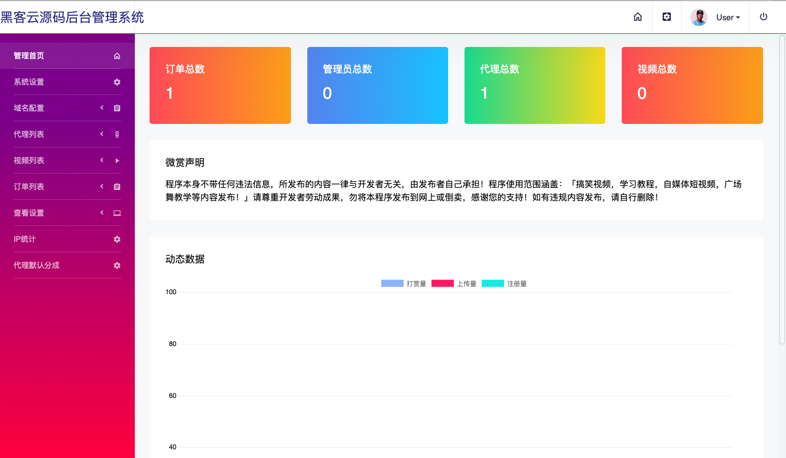This screenshot has width=786, height=458.
Task: Click the user avatar thumbnail in the header
Action: 698,17
